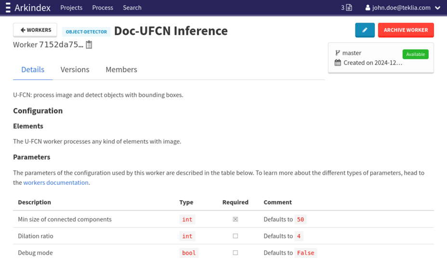The height and width of the screenshot is (259, 447).
Task: Open the Arkindex hamburger menu icon
Action: tap(8, 8)
